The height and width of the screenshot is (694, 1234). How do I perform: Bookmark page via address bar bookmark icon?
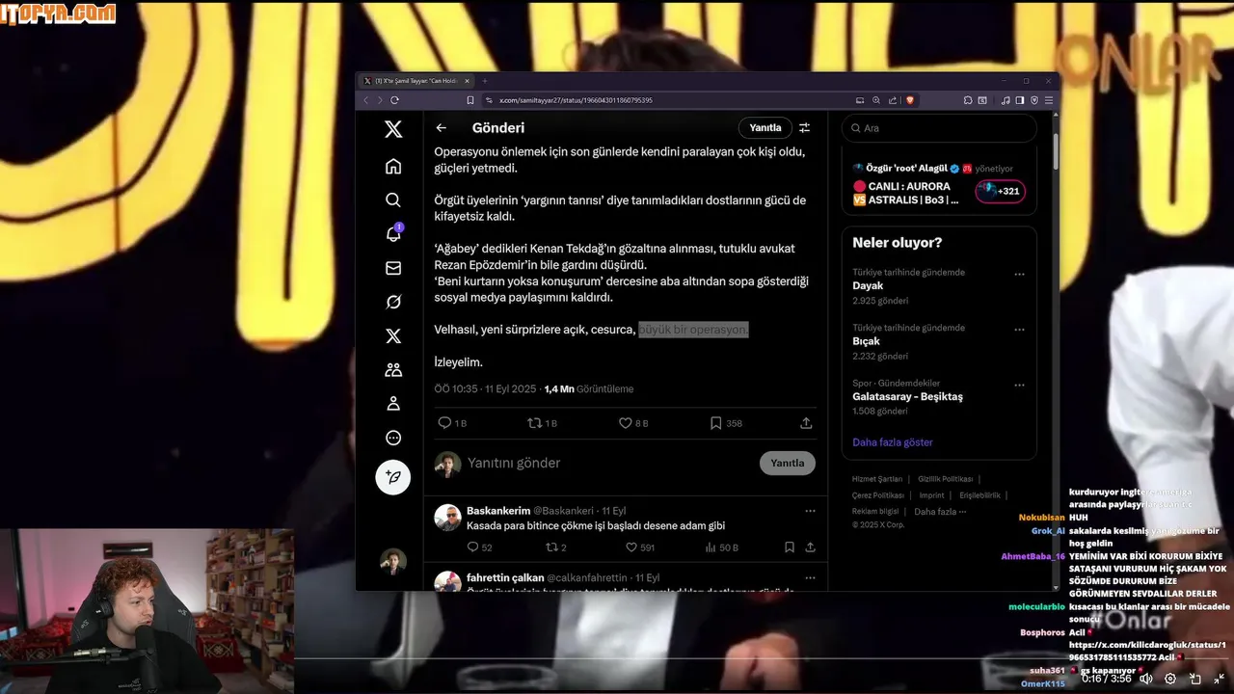(x=470, y=100)
